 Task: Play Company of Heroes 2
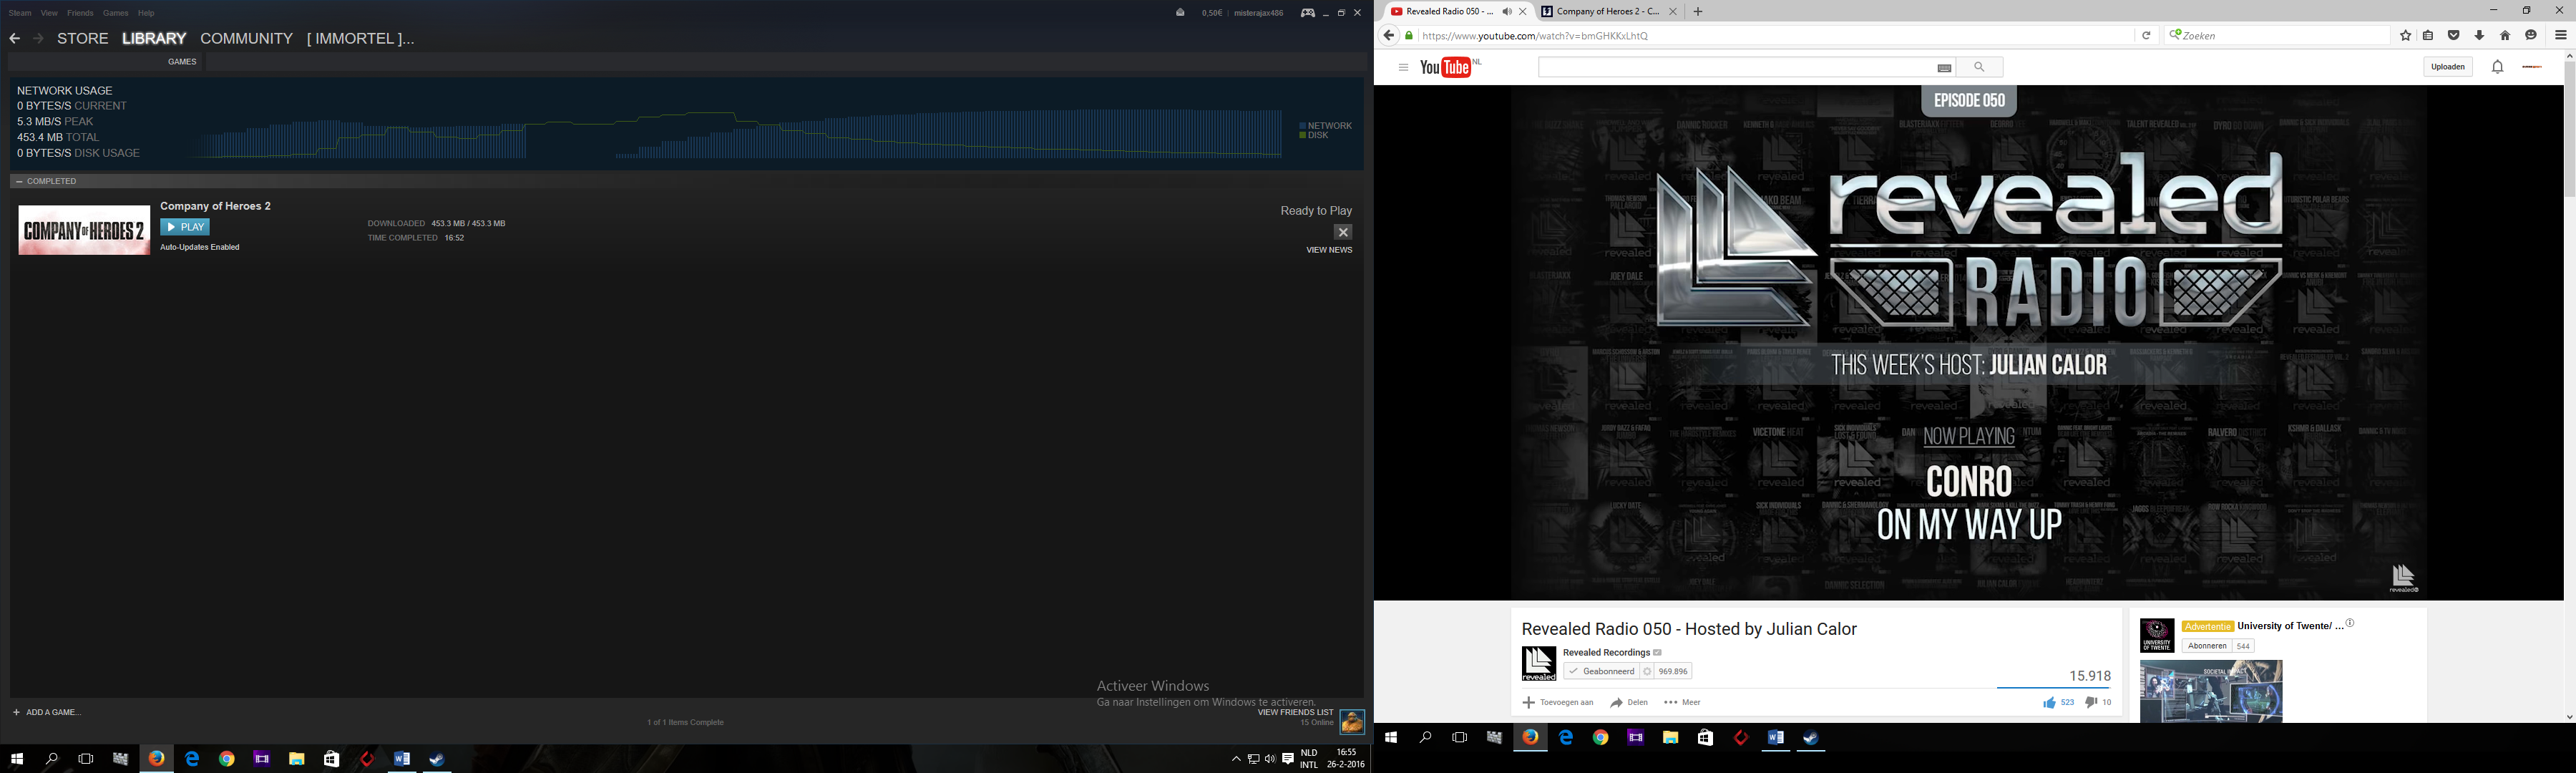coord(185,227)
